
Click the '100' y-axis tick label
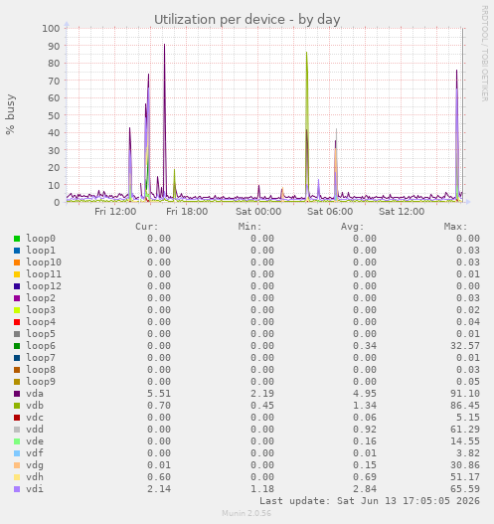(51, 29)
